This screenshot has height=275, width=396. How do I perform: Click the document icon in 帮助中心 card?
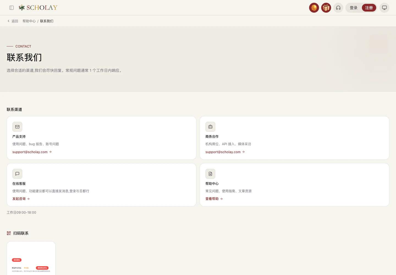pos(210,174)
